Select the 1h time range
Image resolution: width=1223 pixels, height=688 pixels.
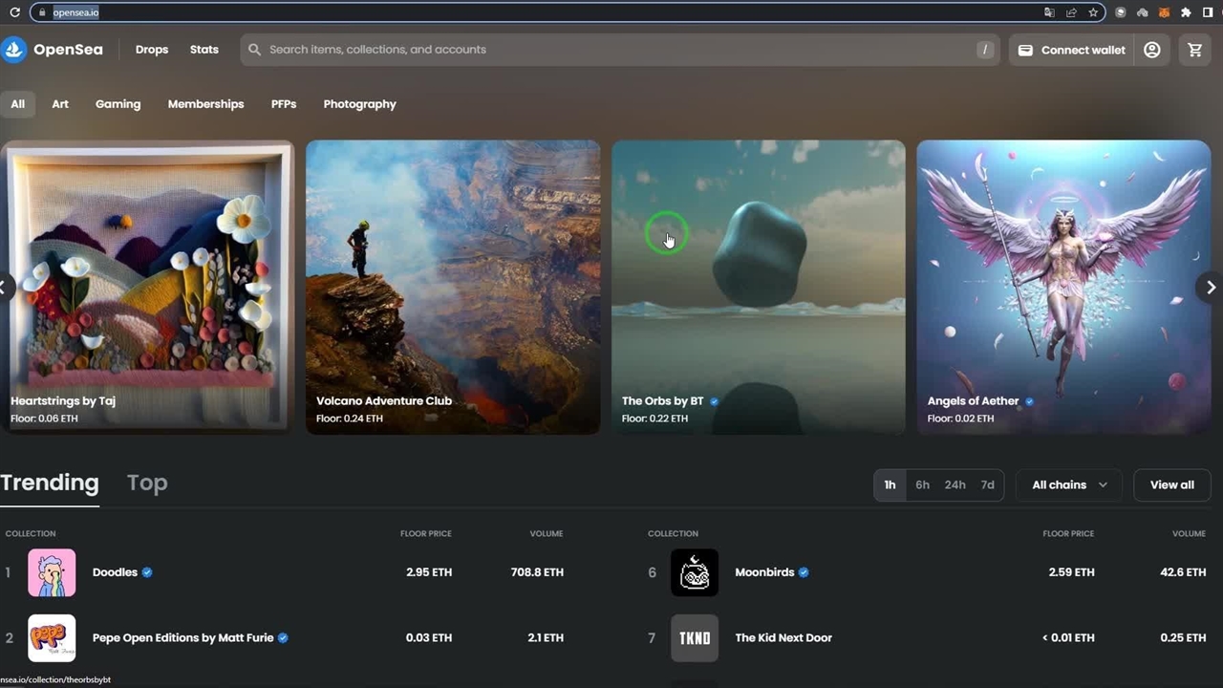click(x=890, y=485)
